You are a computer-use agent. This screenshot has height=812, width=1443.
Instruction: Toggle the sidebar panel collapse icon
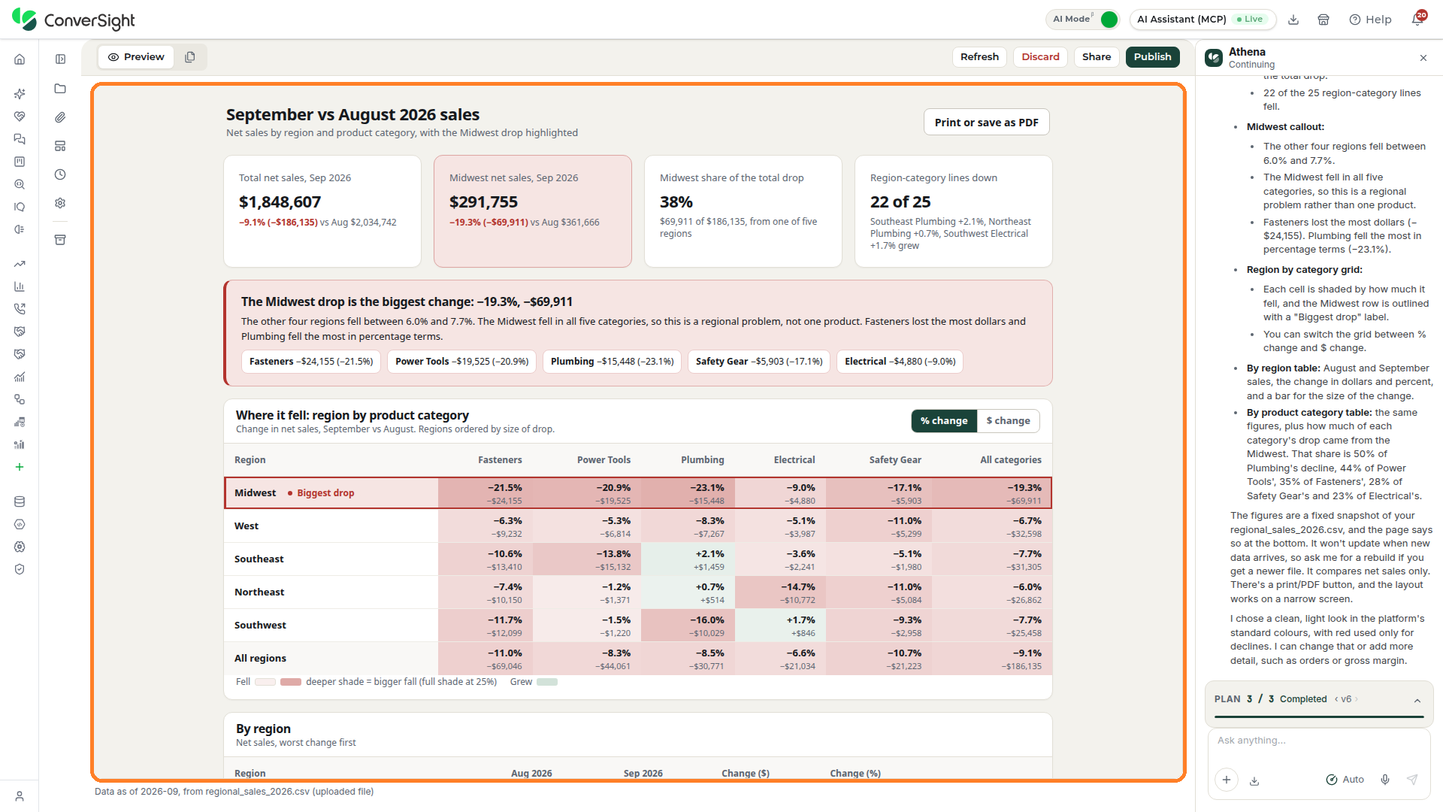(60, 59)
